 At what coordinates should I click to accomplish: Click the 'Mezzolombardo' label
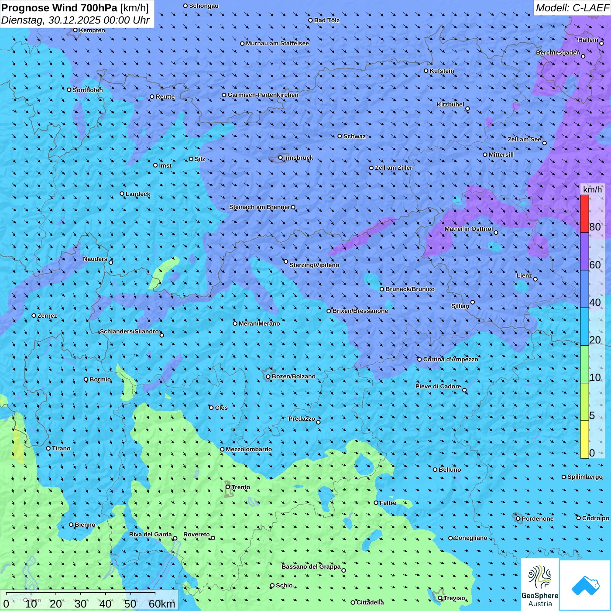(249, 449)
